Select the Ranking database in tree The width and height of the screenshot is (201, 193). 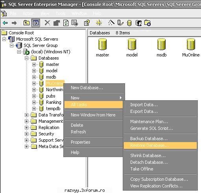coord(53,102)
